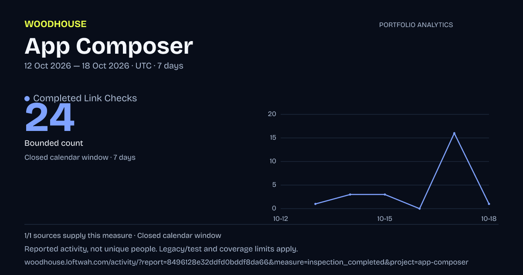This screenshot has width=523, height=275.
Task: Click the y-axis label 10
Action: 272,162
